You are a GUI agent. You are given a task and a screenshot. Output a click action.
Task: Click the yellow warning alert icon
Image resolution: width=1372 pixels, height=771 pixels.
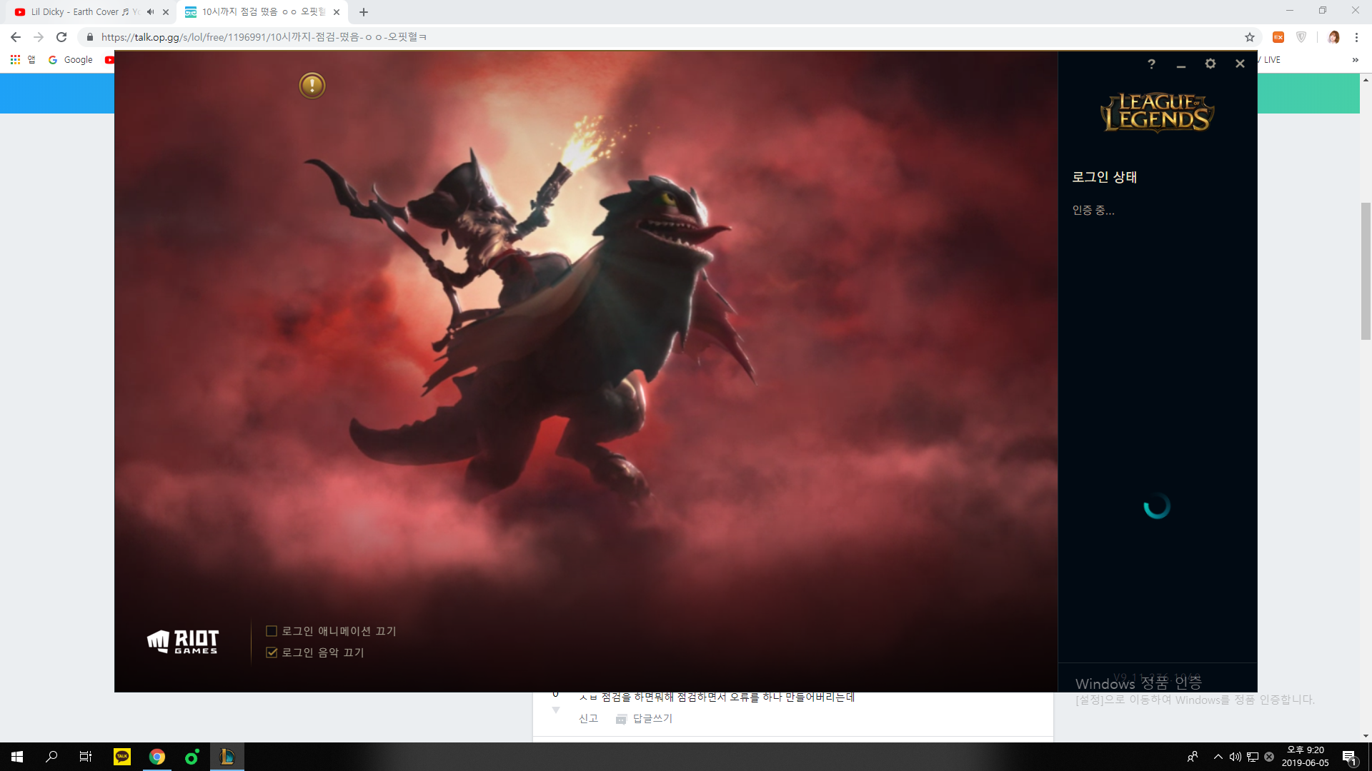(x=312, y=86)
